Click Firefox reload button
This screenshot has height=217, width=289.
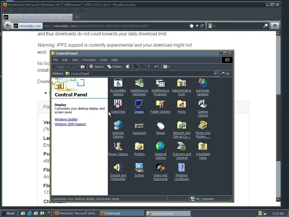[202, 26]
